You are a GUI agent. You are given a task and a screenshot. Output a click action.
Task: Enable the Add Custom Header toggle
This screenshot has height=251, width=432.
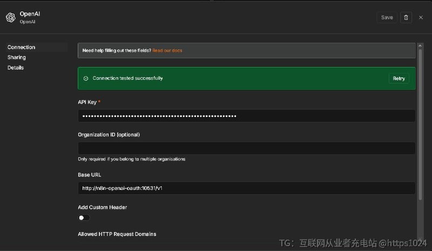(84, 218)
